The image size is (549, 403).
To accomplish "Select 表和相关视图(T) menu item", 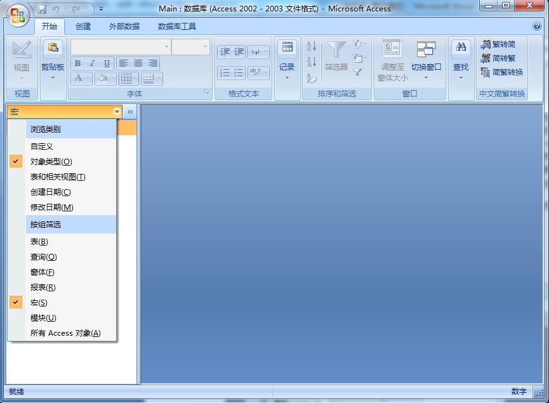I will coord(62,177).
